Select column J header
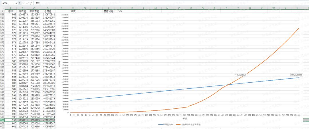 (120, 8)
